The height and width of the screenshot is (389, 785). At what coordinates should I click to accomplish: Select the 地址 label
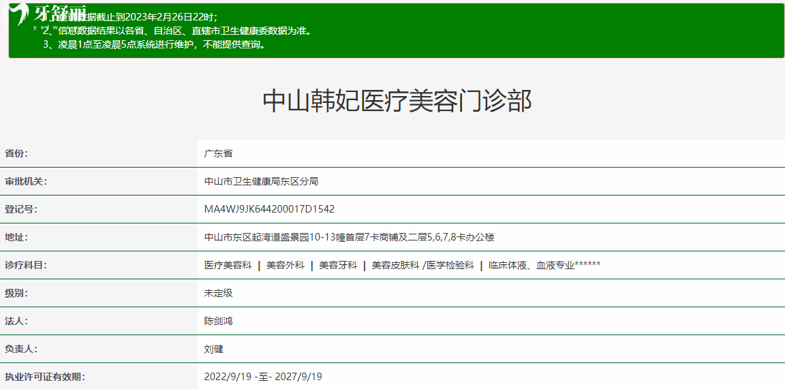pyautogui.click(x=16, y=237)
